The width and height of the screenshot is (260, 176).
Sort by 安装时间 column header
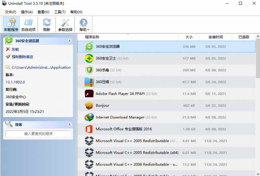(215, 37)
